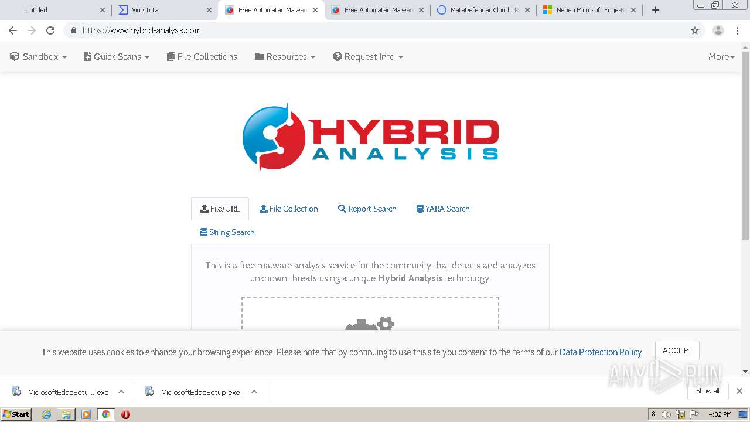This screenshot has height=422, width=750.
Task: Select the File Collection tab
Action: pos(289,209)
